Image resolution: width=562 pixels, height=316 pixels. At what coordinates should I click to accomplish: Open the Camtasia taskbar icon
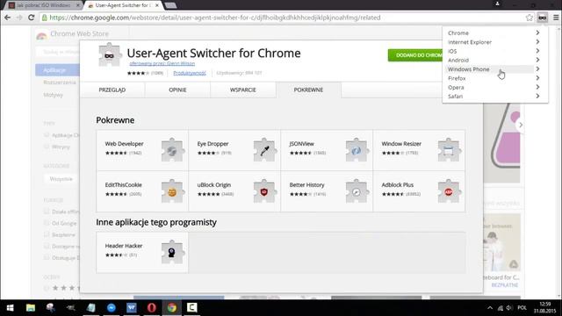(x=191, y=308)
